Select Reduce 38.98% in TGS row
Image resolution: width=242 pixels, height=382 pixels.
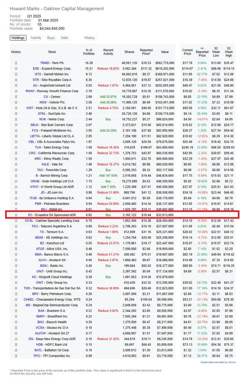click(108, 288)
